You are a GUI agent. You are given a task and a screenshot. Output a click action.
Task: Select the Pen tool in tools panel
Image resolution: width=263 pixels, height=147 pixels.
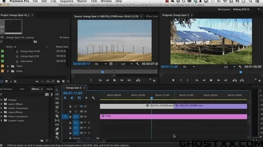pos(57,129)
